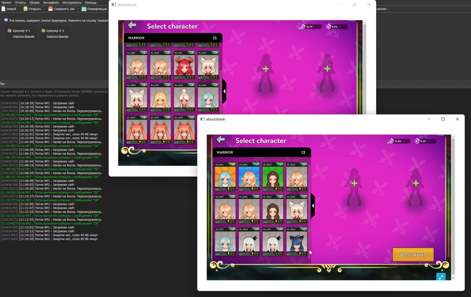Click the info icon beside the browser panel note
This screenshot has width=471, height=297.
pyautogui.click(x=6, y=20)
